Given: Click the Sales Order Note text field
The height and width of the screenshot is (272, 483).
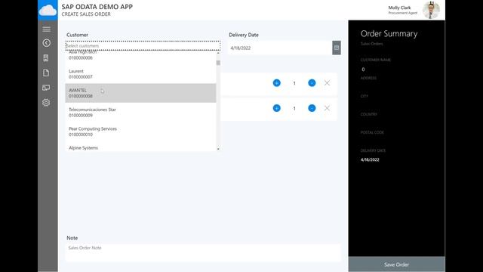Looking at the screenshot, I should [203, 252].
